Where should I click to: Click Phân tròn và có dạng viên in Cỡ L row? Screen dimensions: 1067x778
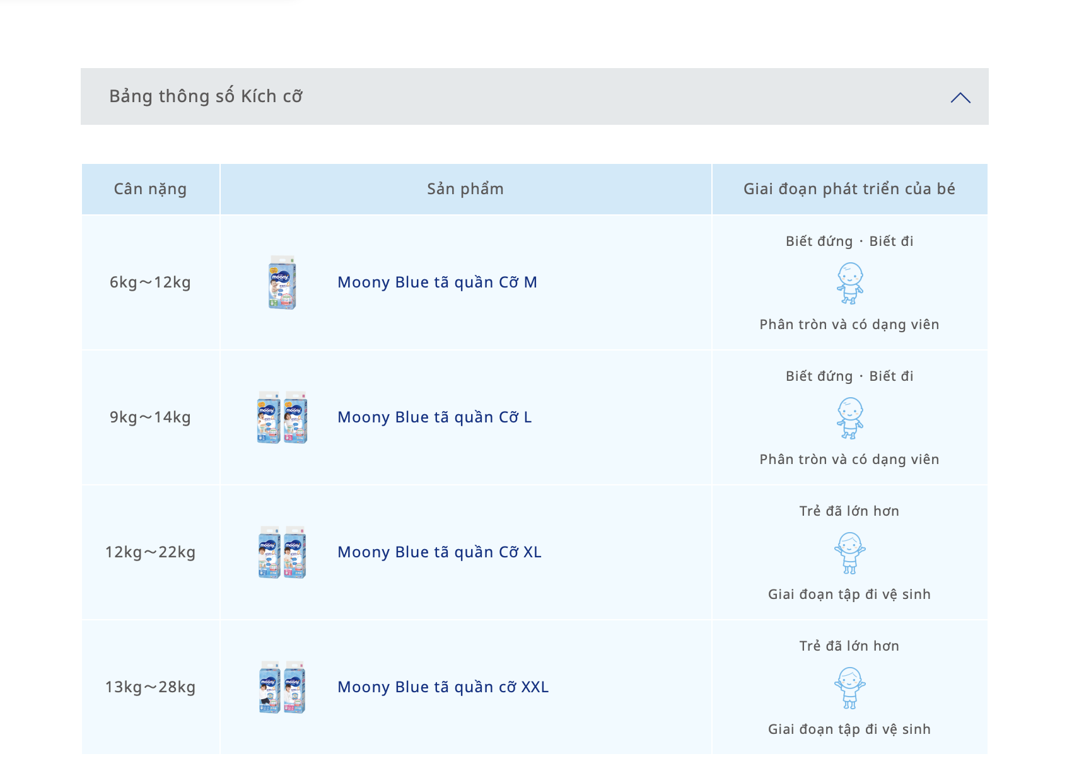point(849,460)
